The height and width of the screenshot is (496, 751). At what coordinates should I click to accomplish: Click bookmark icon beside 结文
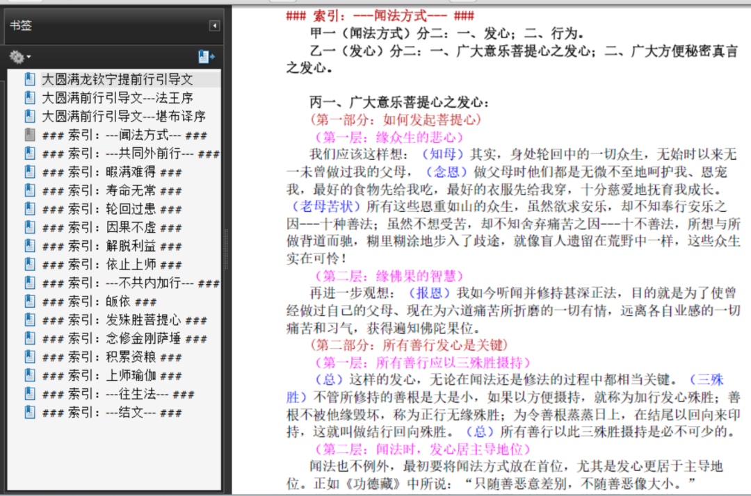[30, 413]
